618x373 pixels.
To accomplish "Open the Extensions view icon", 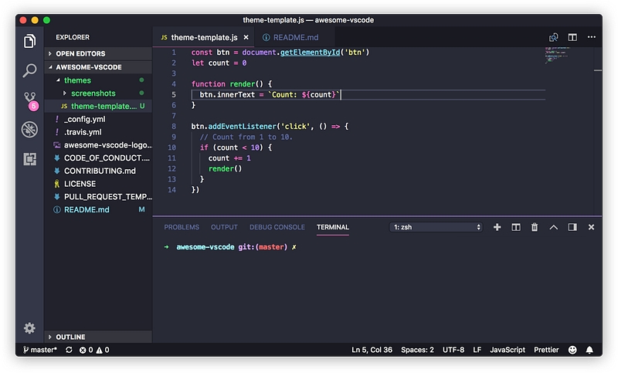I will [29, 158].
